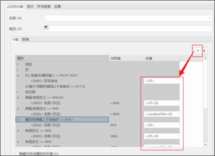Collapse the 屏蔽电缆定义 =+-W43 node

(x=18, y=108)
